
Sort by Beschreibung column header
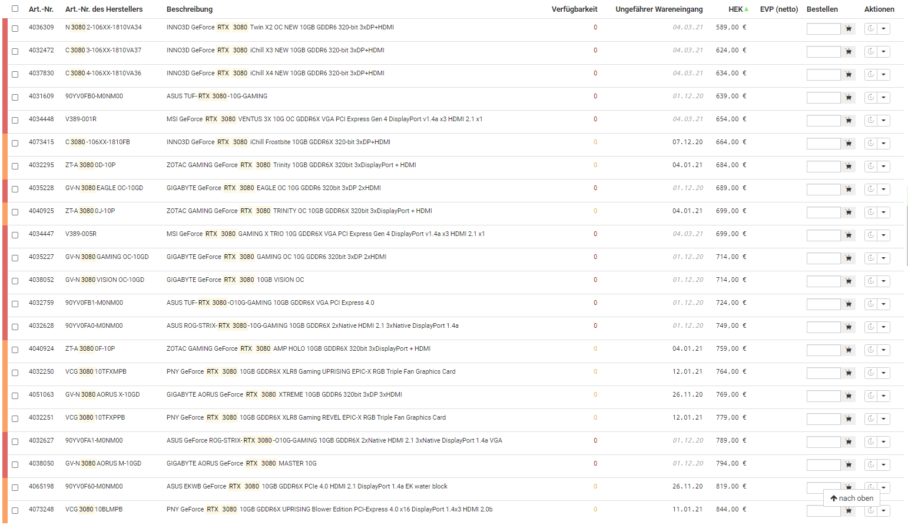coord(190,9)
